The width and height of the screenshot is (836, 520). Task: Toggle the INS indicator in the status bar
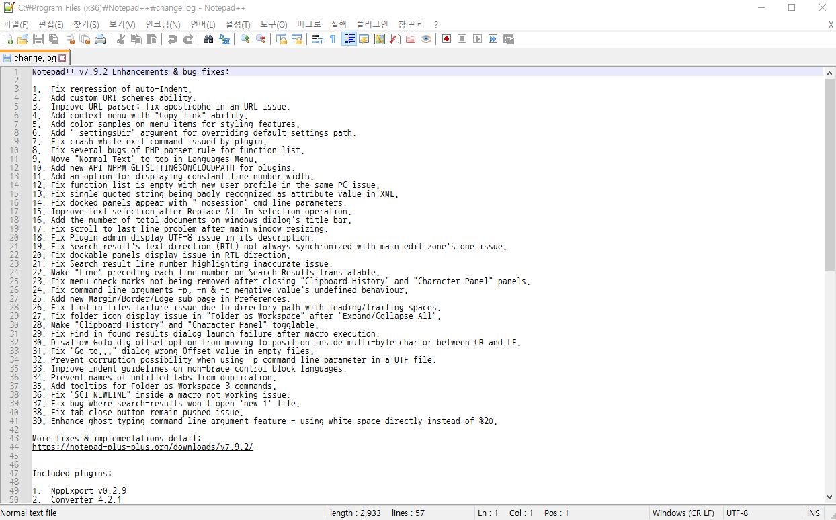coord(813,513)
